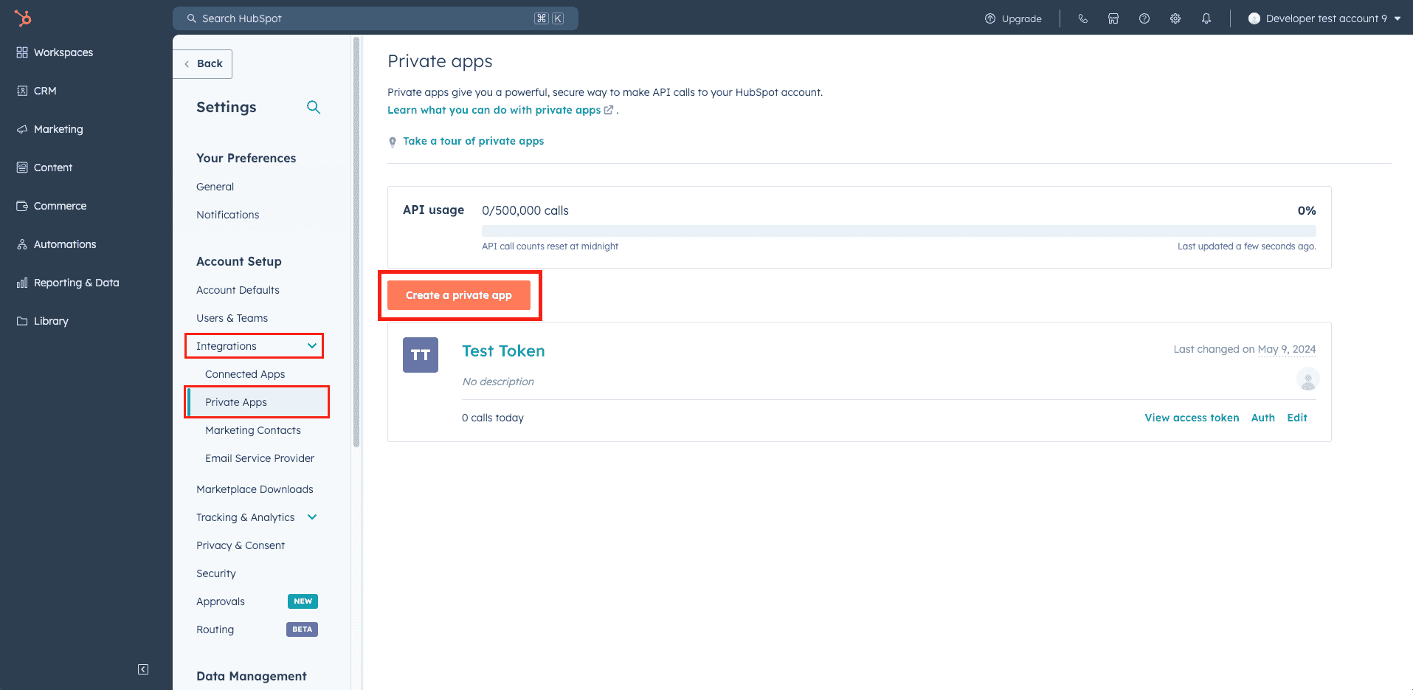
Task: Click the HubSpot sprocket logo
Action: coord(23,18)
